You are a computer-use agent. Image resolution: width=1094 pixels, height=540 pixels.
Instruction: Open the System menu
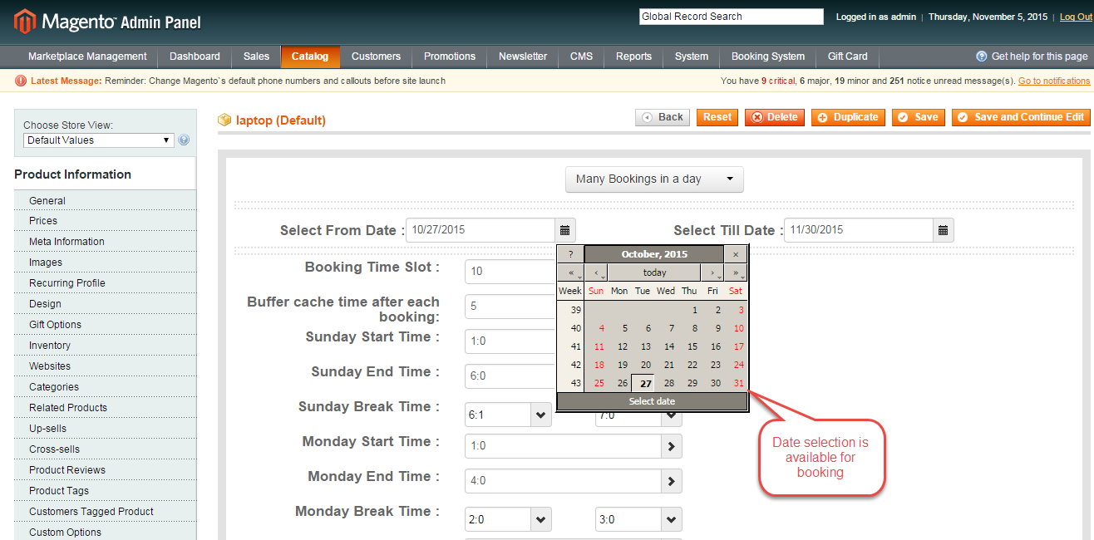[692, 56]
